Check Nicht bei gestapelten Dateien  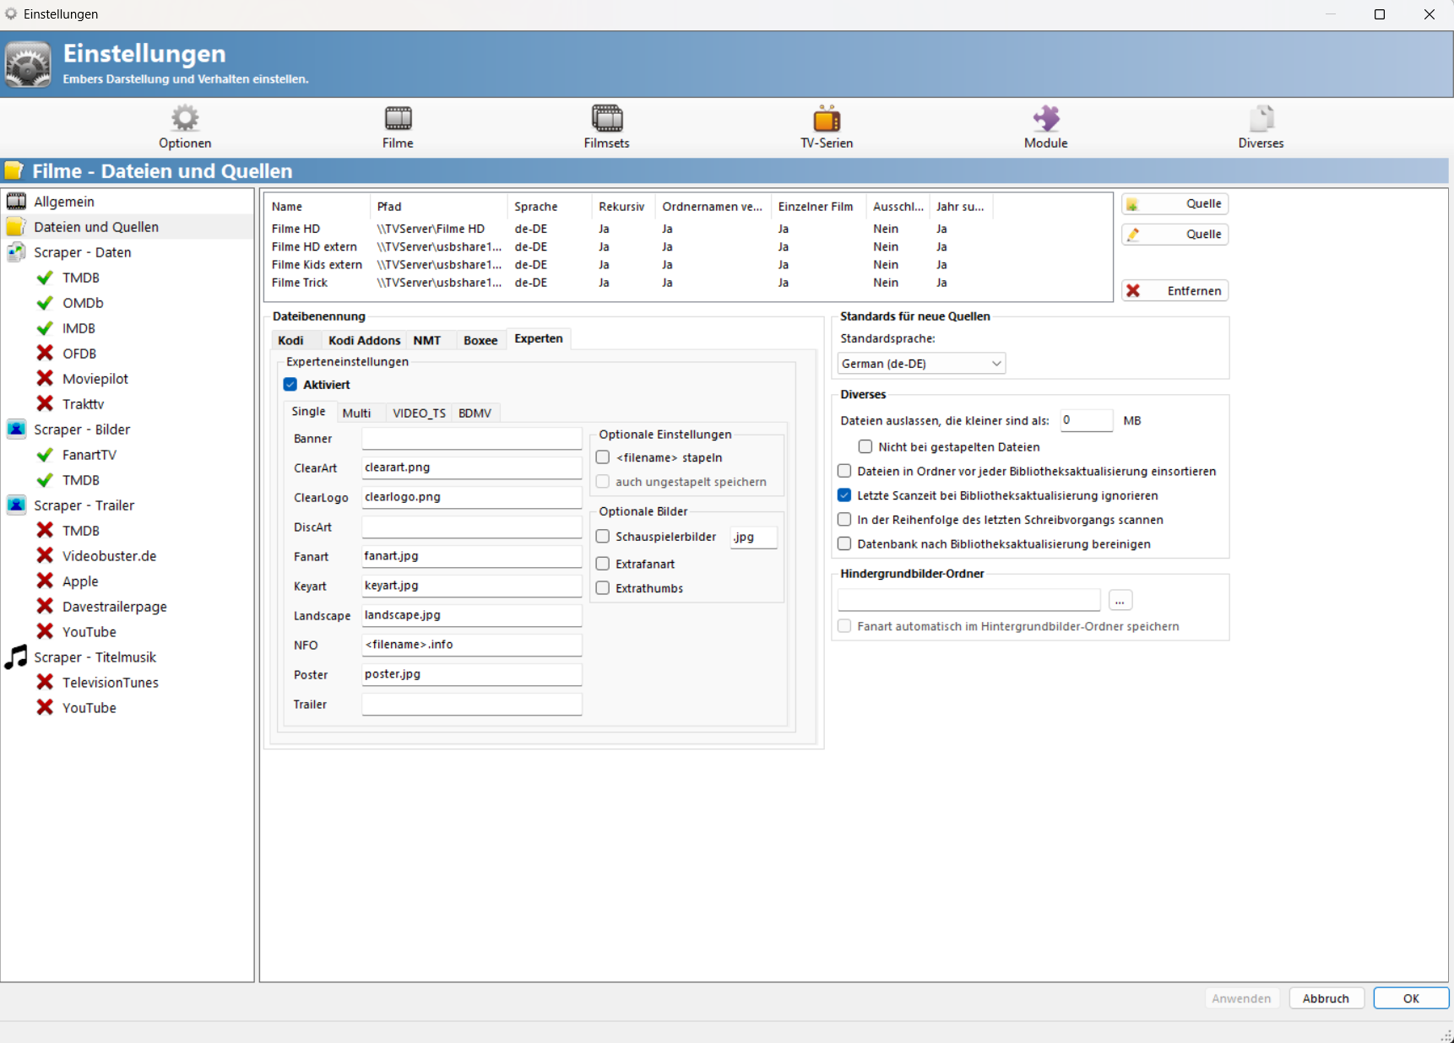865,446
